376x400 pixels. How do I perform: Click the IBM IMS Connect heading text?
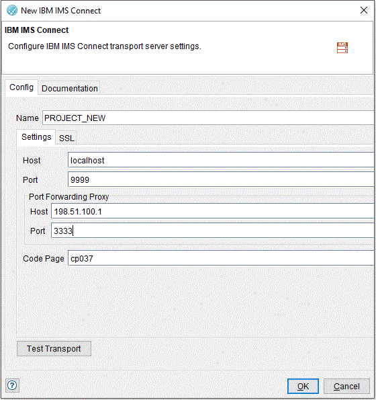[x=37, y=30]
